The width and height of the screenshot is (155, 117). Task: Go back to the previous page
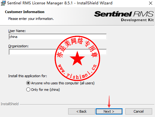coord(82,111)
